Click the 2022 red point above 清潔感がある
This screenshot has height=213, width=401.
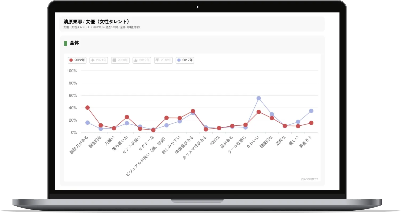click(193, 111)
